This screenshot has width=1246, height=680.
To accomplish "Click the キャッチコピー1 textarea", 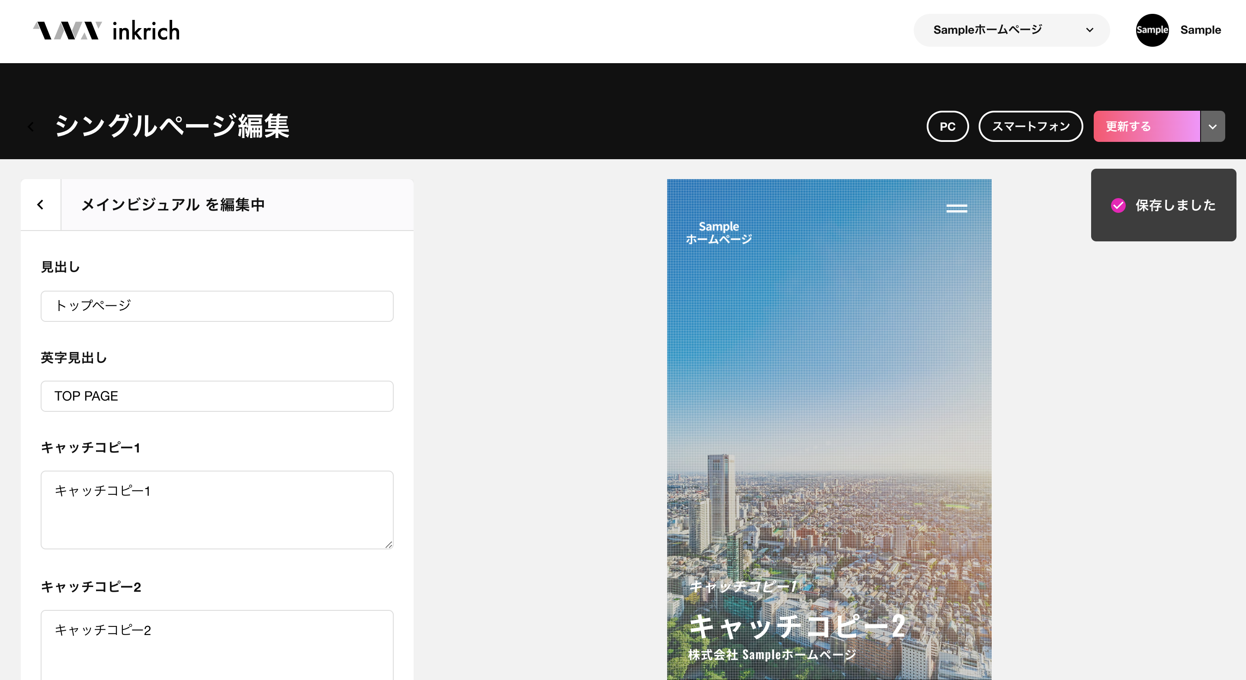I will click(x=217, y=510).
